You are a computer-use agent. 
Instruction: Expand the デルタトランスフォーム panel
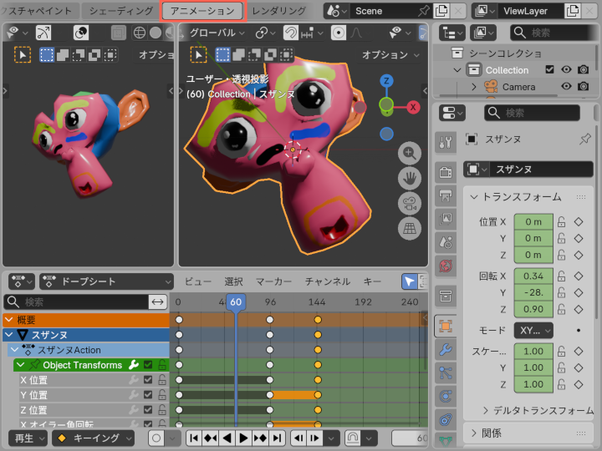tap(485, 411)
